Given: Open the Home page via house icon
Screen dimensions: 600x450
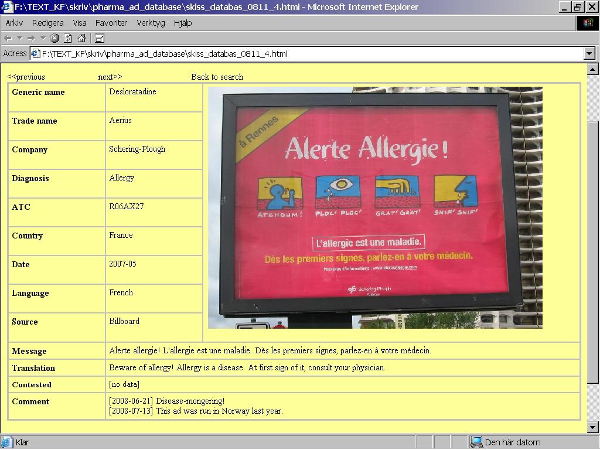Looking at the screenshot, I should tap(81, 38).
